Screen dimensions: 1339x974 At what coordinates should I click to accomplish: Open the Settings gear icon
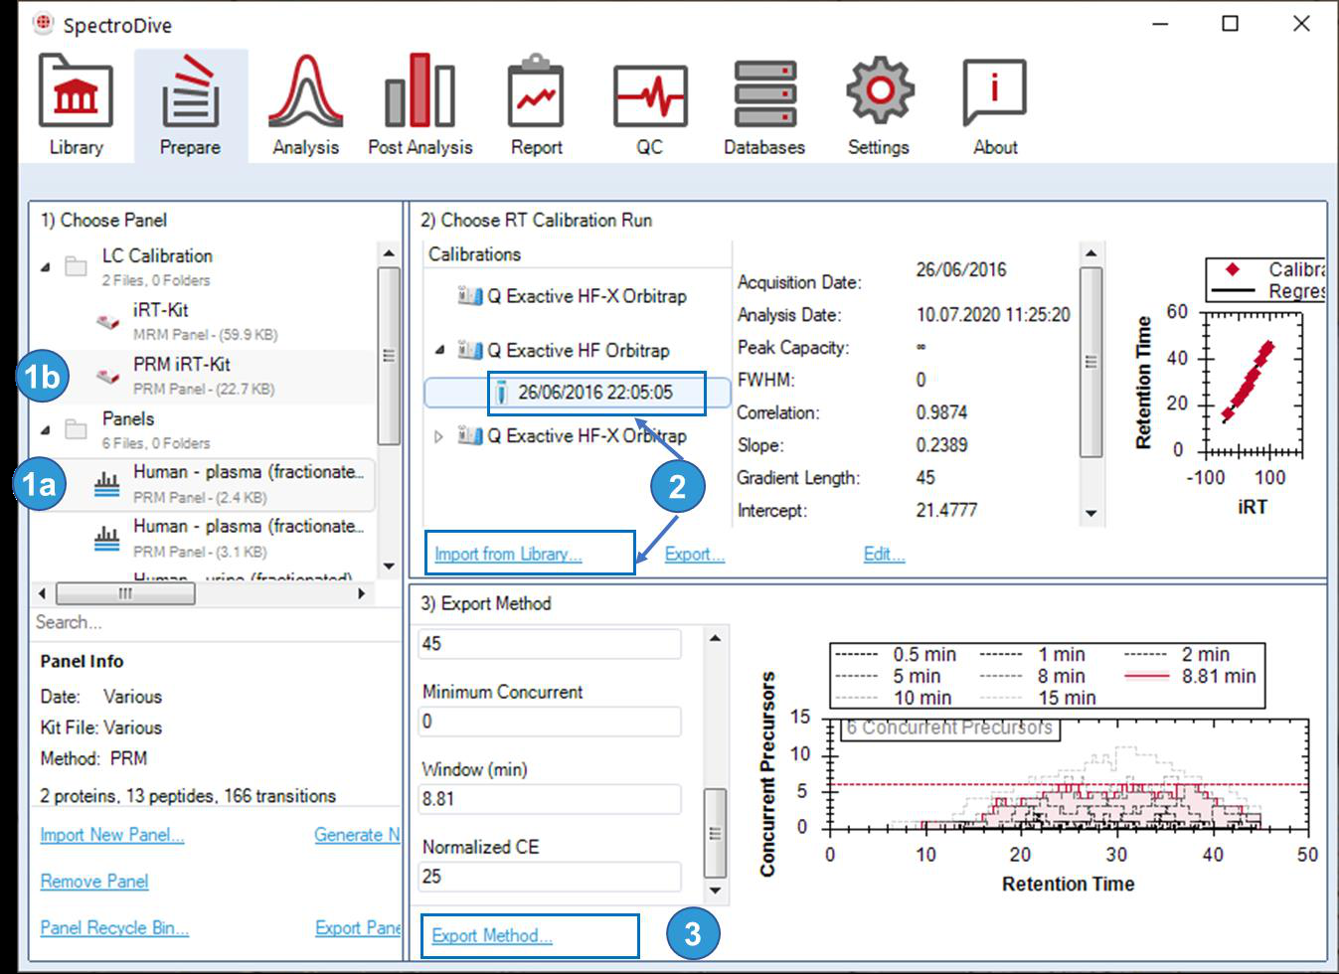tap(879, 91)
